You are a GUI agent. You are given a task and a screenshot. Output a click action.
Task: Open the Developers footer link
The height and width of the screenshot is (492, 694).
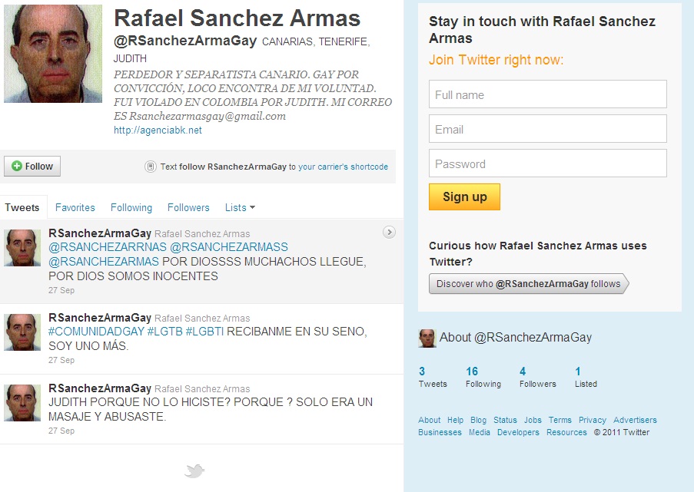click(518, 432)
